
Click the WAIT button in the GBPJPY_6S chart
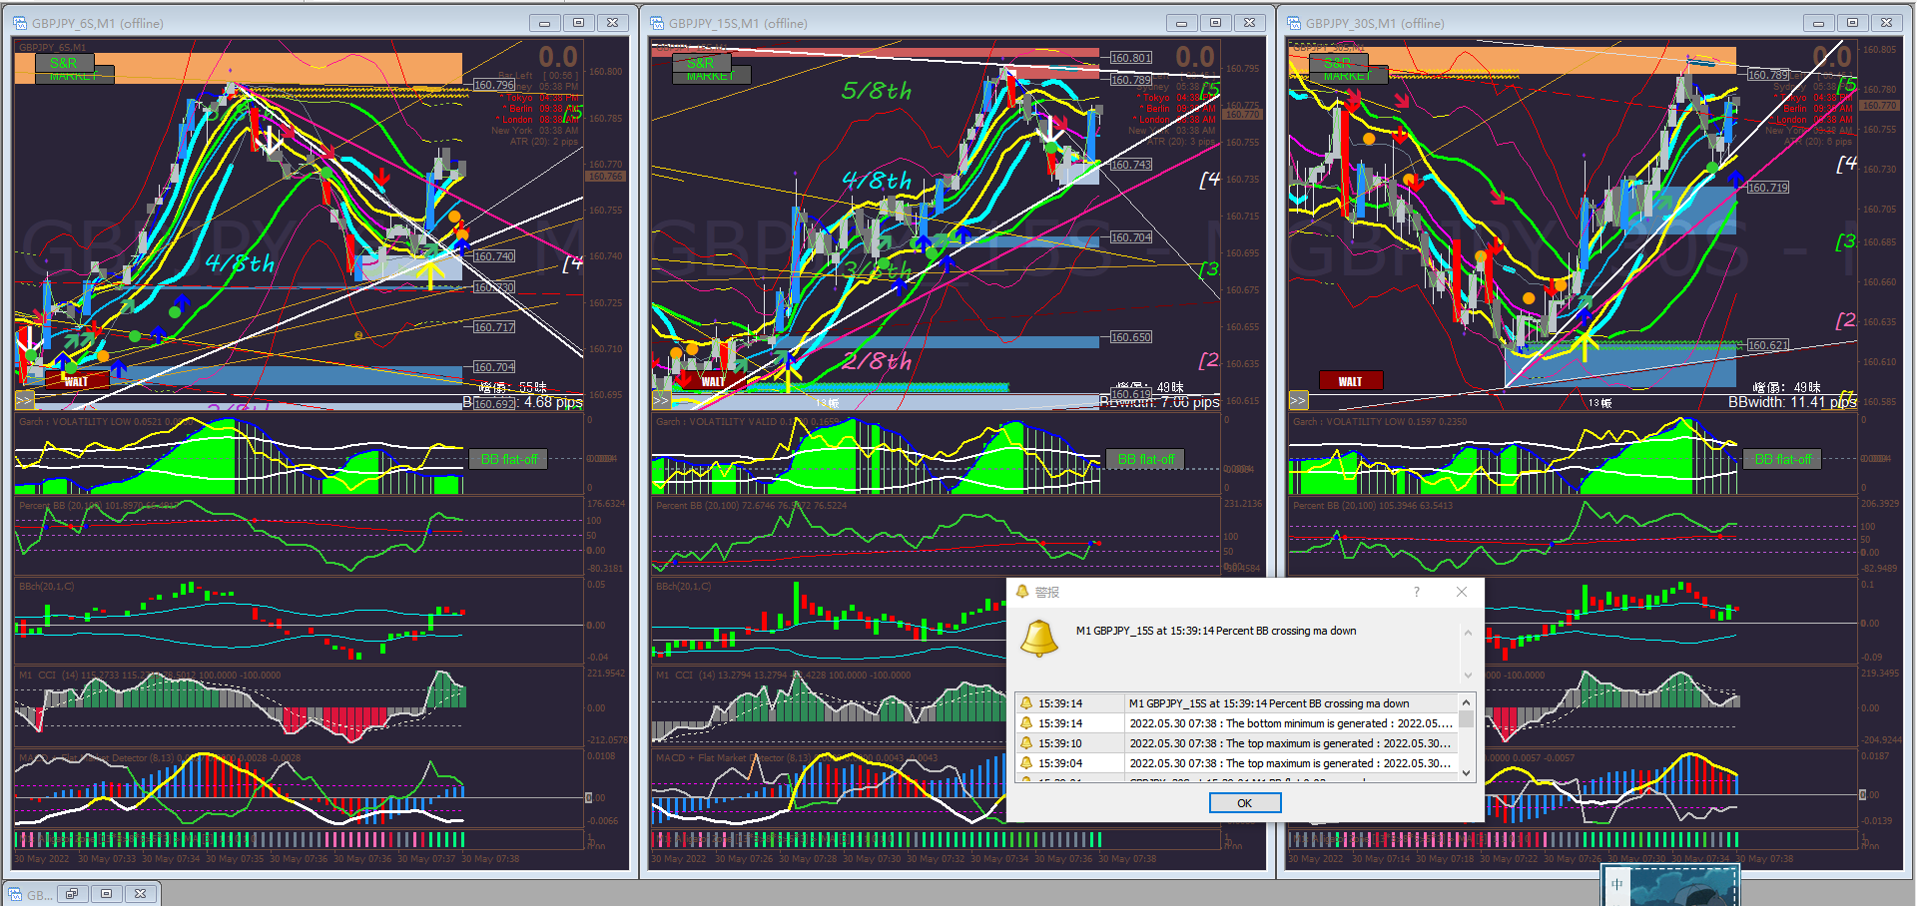tap(77, 380)
